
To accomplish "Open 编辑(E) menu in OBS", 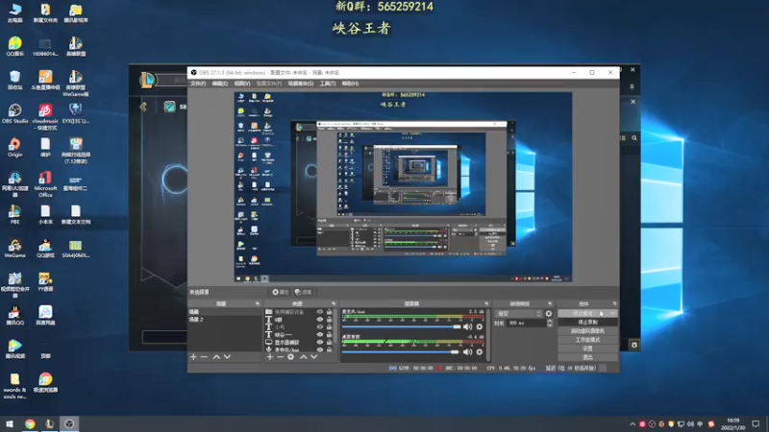I will (220, 84).
